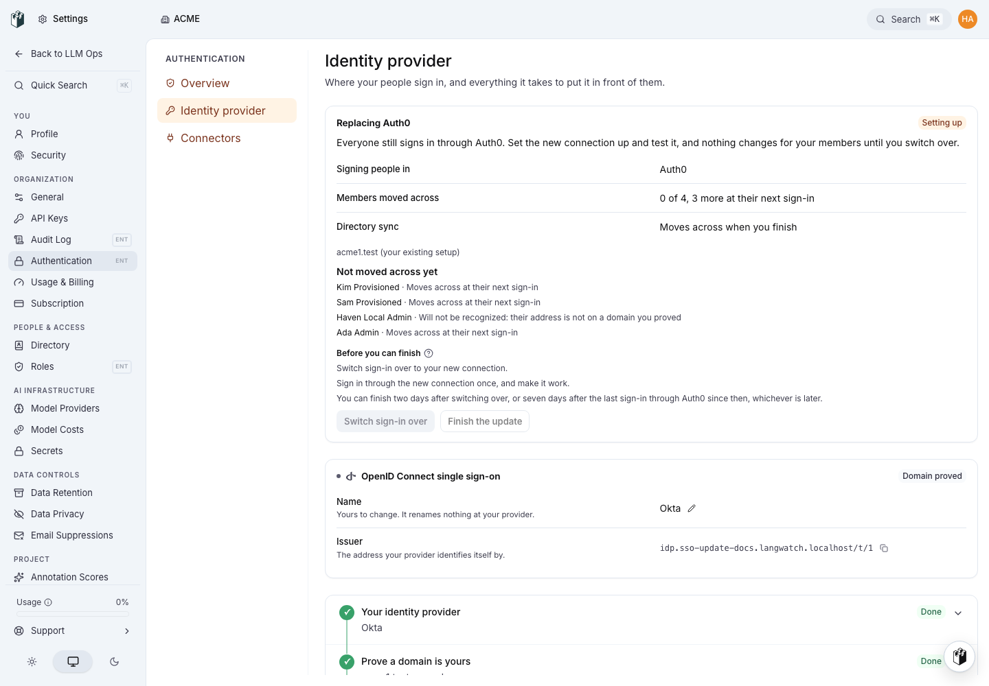The width and height of the screenshot is (989, 686).
Task: Click 'Haven Local Admin' member text
Action: coord(374,318)
